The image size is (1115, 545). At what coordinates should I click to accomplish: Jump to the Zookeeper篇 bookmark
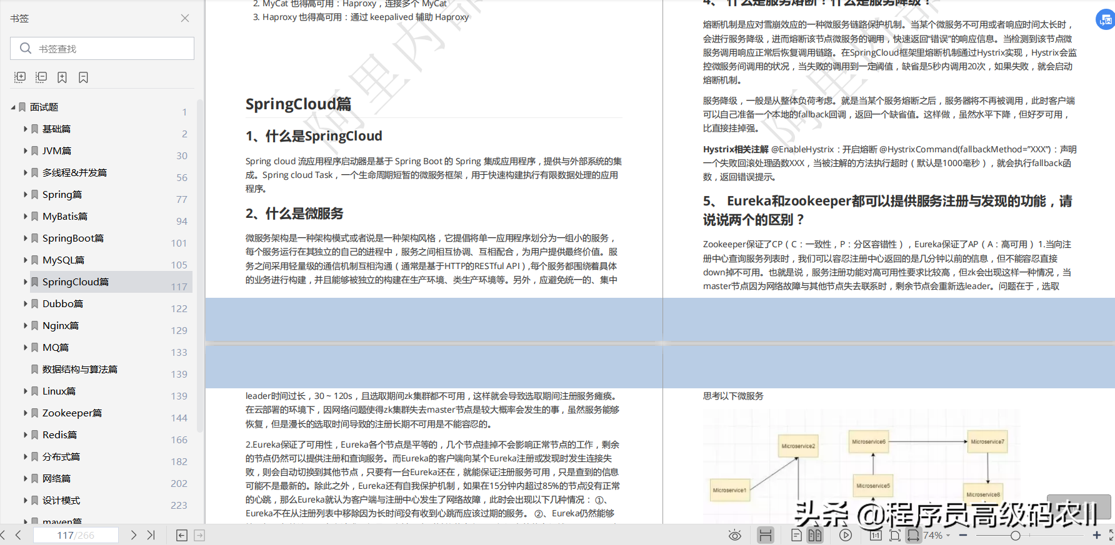coord(72,413)
